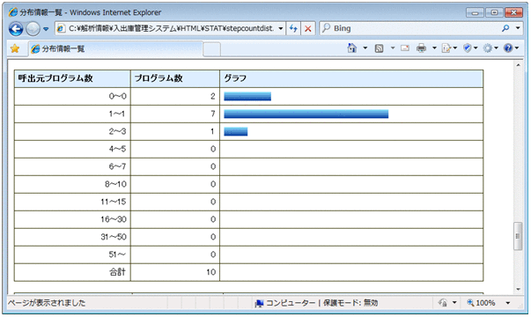
Task: Expand the address bar history dropdown
Action: [281, 28]
